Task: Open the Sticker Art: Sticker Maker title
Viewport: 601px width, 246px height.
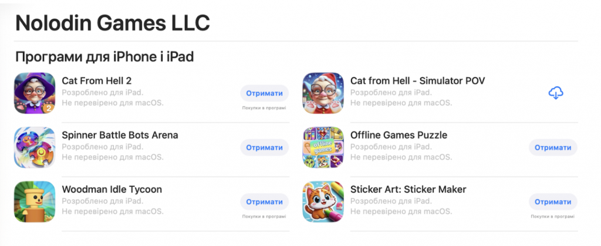Action: 408,189
